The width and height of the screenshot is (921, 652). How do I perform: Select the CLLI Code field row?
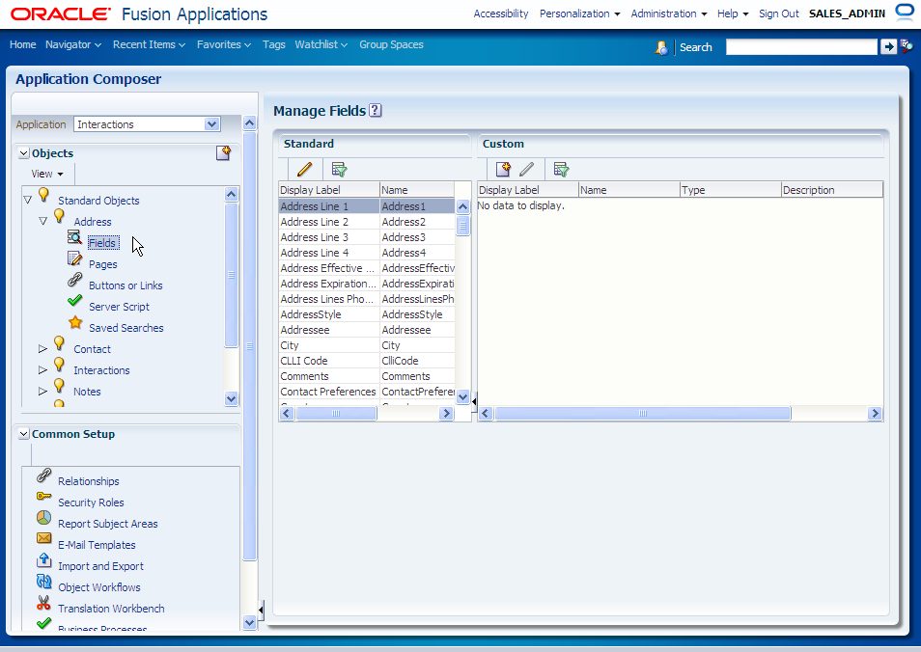pyautogui.click(x=366, y=361)
